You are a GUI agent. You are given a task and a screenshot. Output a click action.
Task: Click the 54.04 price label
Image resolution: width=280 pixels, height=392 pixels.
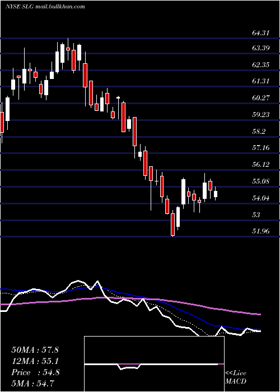point(261,198)
